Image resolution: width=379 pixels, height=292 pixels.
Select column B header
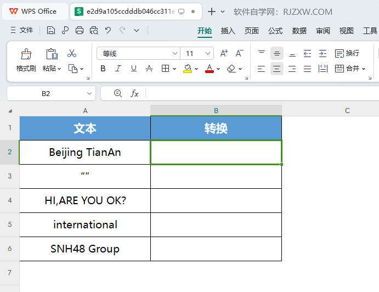pyautogui.click(x=216, y=110)
